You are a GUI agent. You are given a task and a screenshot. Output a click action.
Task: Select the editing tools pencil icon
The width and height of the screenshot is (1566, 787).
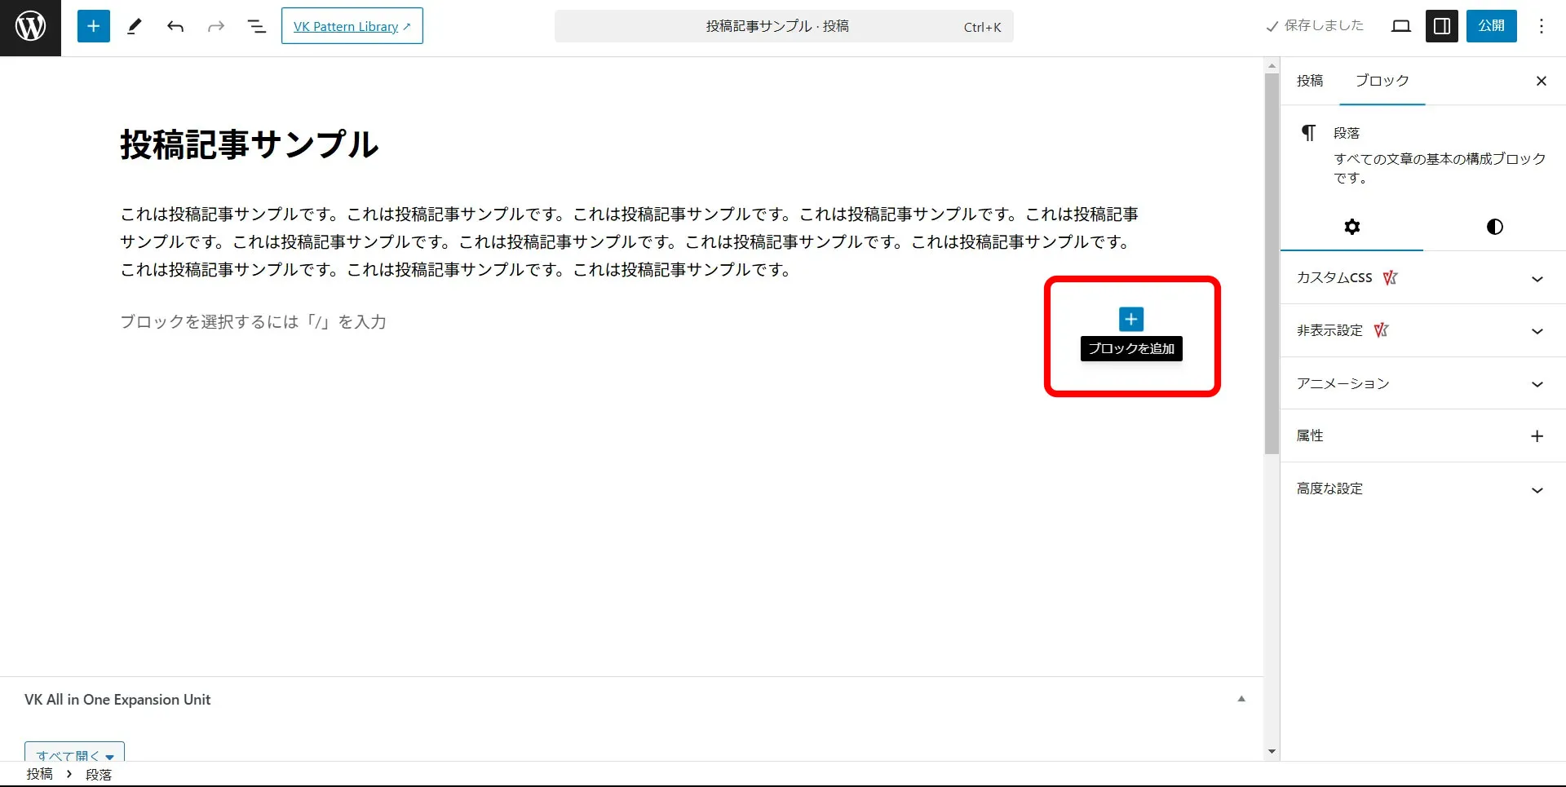pos(134,25)
